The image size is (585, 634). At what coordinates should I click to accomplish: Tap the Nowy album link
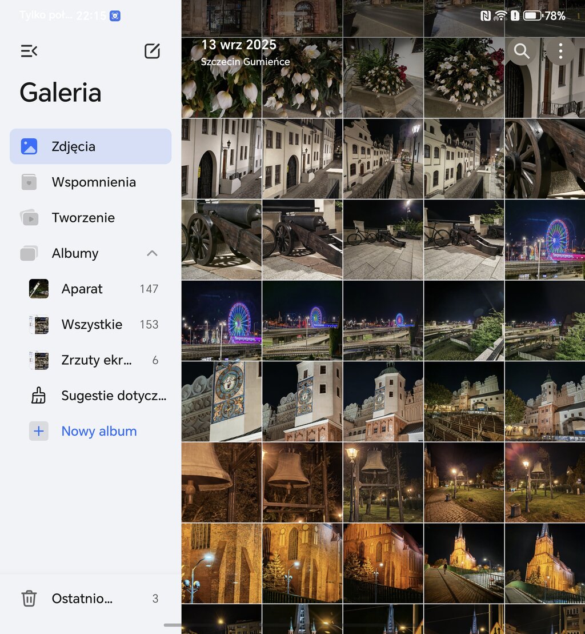pyautogui.click(x=99, y=431)
